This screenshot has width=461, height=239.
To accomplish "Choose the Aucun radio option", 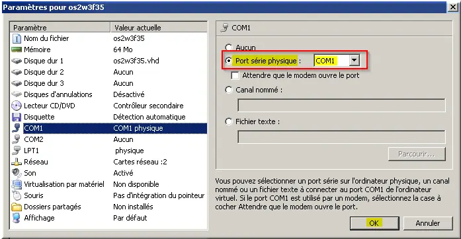I will (x=229, y=47).
